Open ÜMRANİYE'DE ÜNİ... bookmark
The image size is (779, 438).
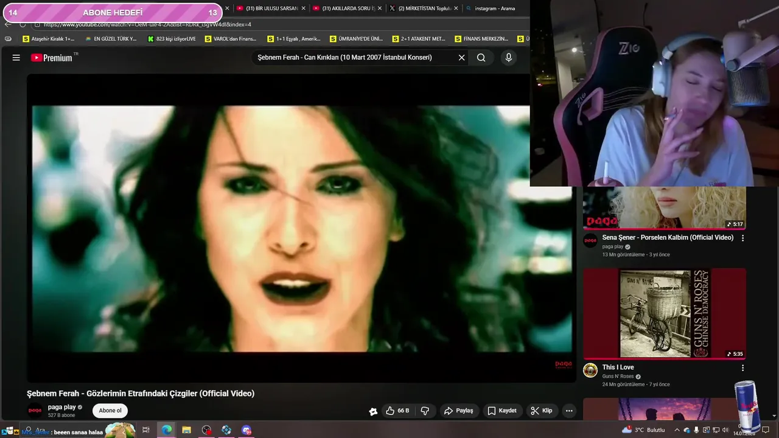pos(356,39)
